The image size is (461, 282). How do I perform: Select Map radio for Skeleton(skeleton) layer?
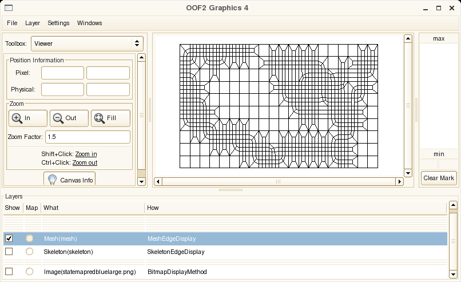29,252
